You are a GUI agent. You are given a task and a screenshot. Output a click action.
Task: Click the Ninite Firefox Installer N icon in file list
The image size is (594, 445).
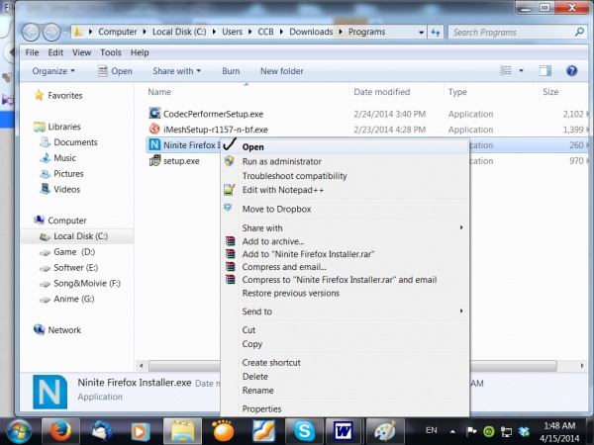pyautogui.click(x=154, y=145)
